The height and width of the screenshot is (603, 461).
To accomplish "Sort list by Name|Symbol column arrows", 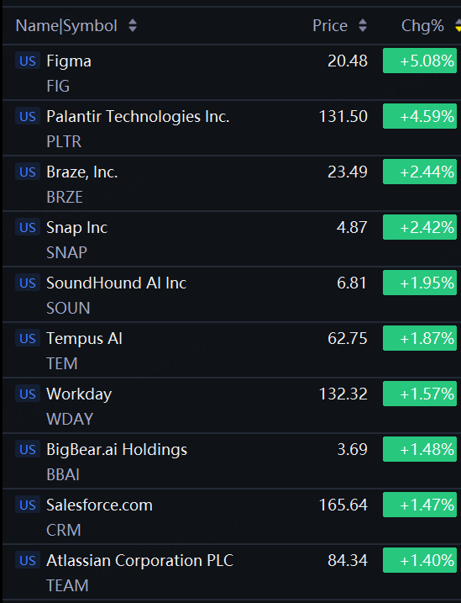I will [x=133, y=26].
